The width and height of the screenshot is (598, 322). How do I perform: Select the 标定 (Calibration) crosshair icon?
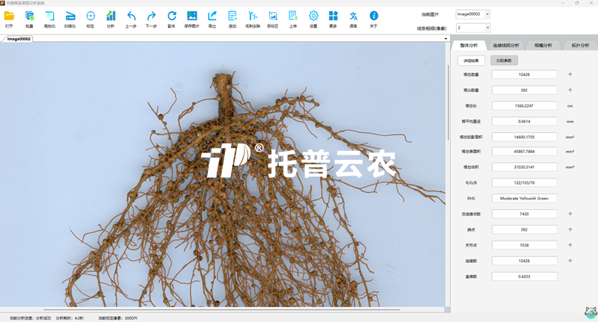[90, 16]
